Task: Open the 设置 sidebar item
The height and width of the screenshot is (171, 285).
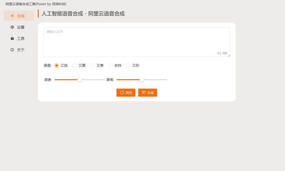Action: [19, 27]
